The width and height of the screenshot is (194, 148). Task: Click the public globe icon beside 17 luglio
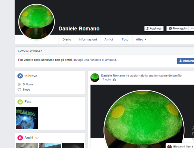[114, 80]
